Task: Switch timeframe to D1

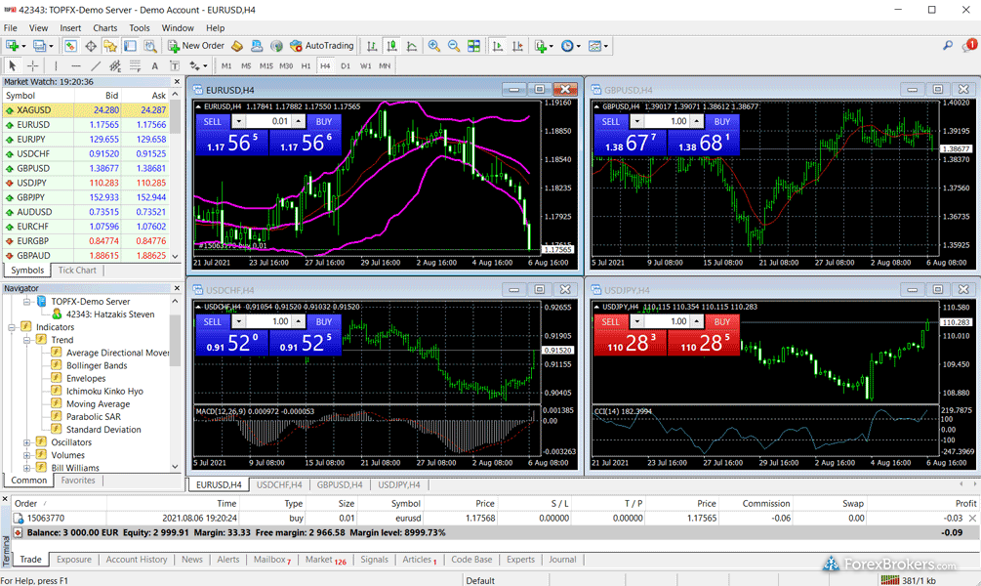Action: 346,65
